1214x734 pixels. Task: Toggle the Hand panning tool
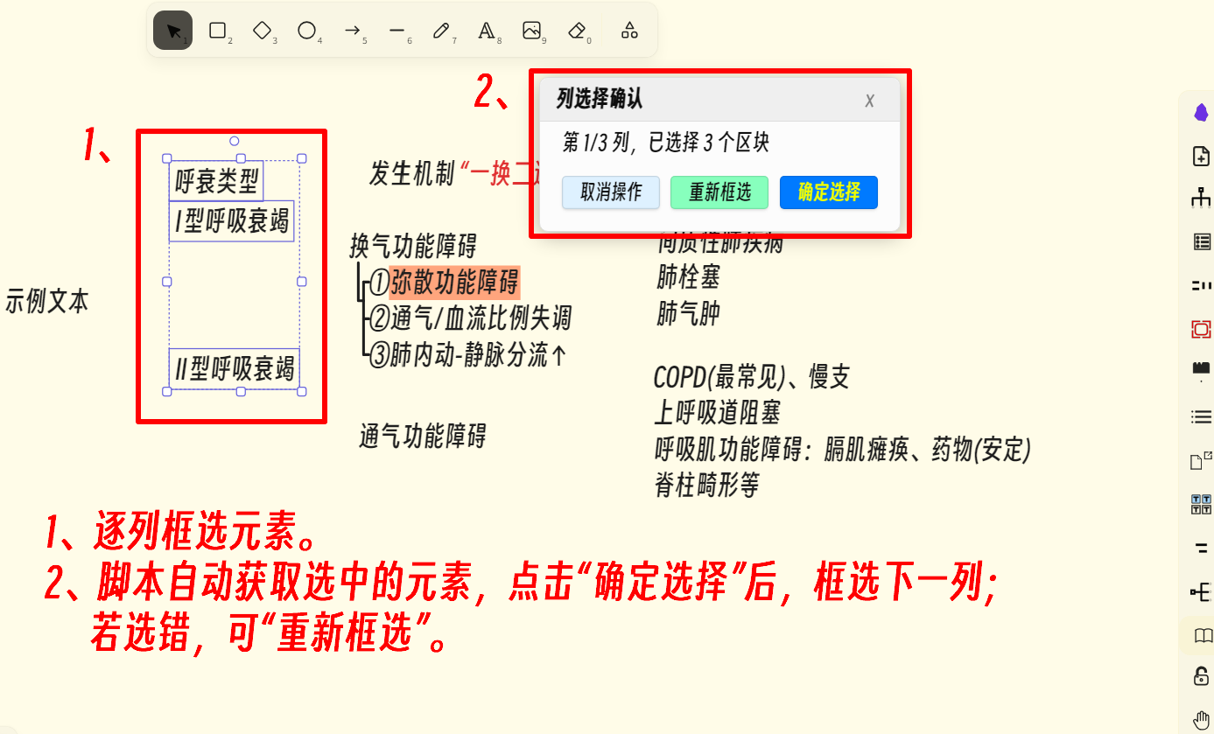1202,720
